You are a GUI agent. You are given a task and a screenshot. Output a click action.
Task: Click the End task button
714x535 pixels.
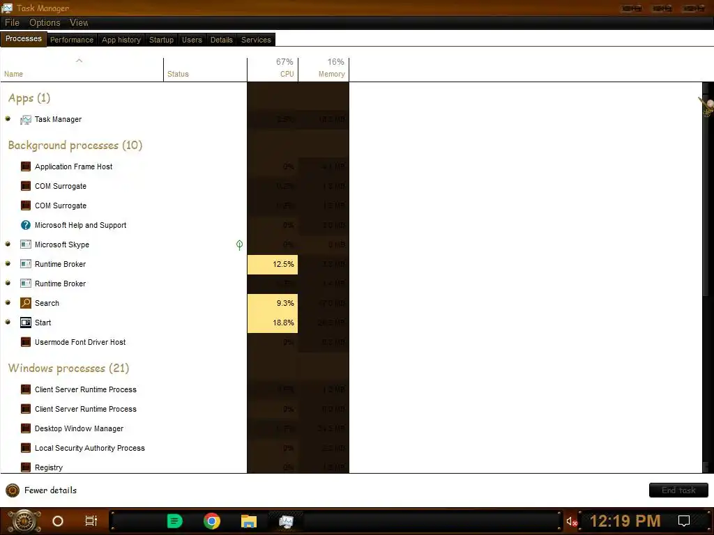click(x=678, y=490)
